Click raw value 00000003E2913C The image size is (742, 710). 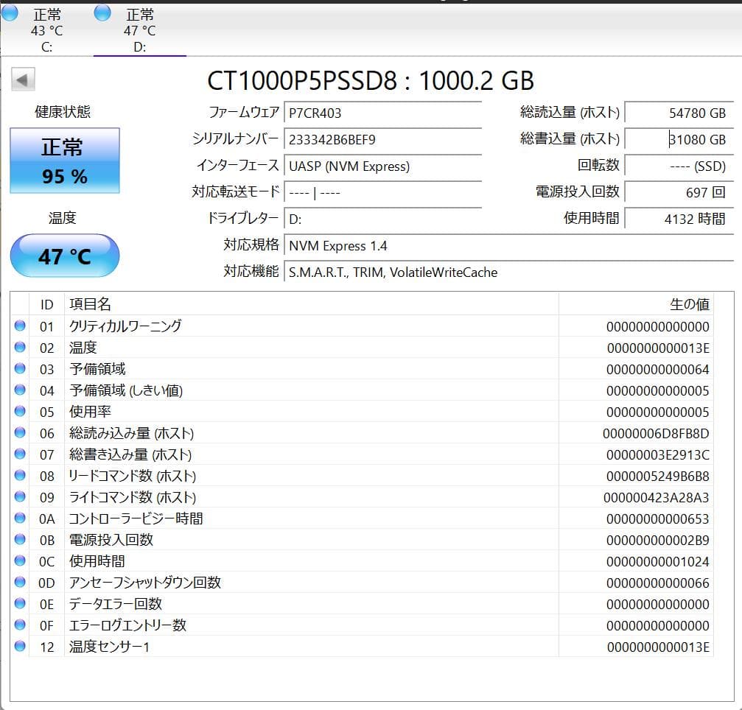(658, 455)
